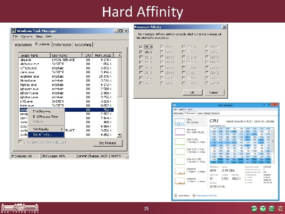Select the alg.exe process row

click(x=66, y=60)
